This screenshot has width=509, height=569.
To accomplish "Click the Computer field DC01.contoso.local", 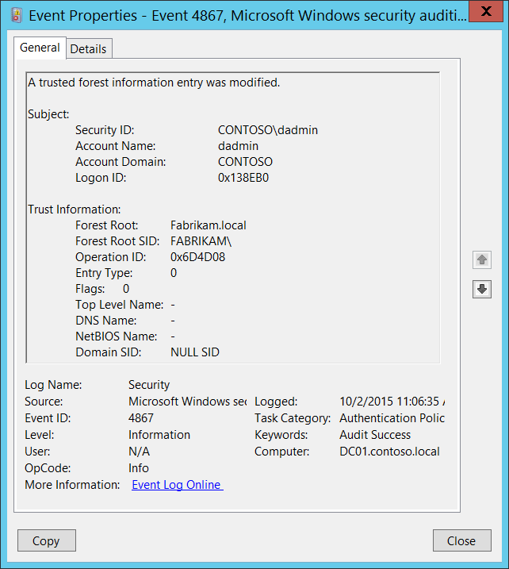I will coord(388,452).
